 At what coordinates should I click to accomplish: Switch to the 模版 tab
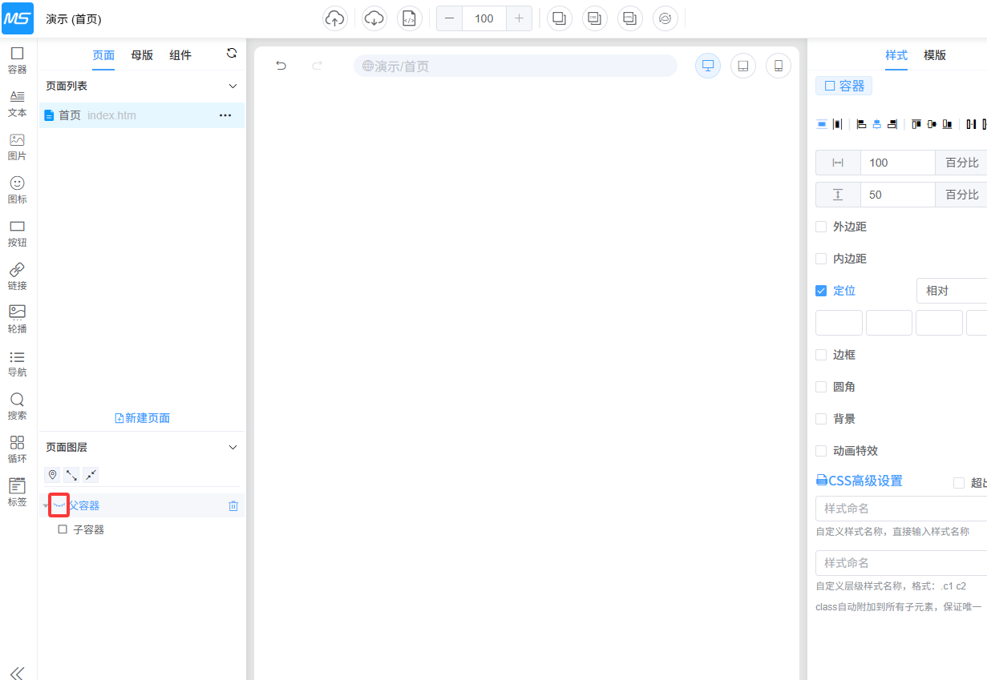(x=935, y=55)
